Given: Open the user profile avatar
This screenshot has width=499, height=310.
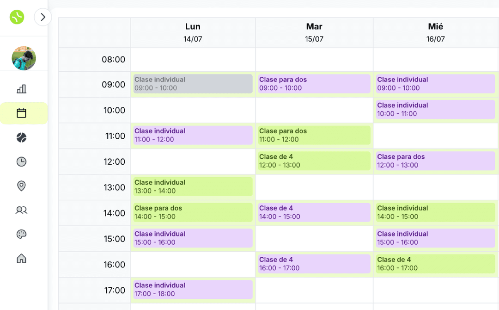Looking at the screenshot, I should click(x=24, y=58).
